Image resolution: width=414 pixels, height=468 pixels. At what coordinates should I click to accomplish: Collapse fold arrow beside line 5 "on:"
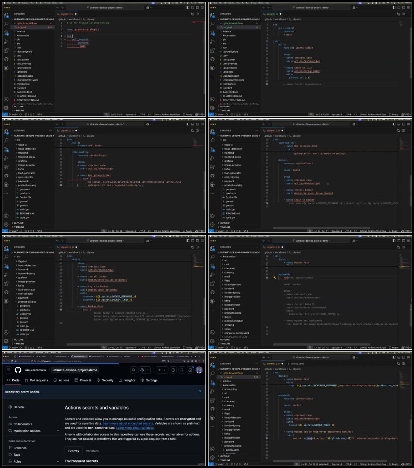[65, 36]
